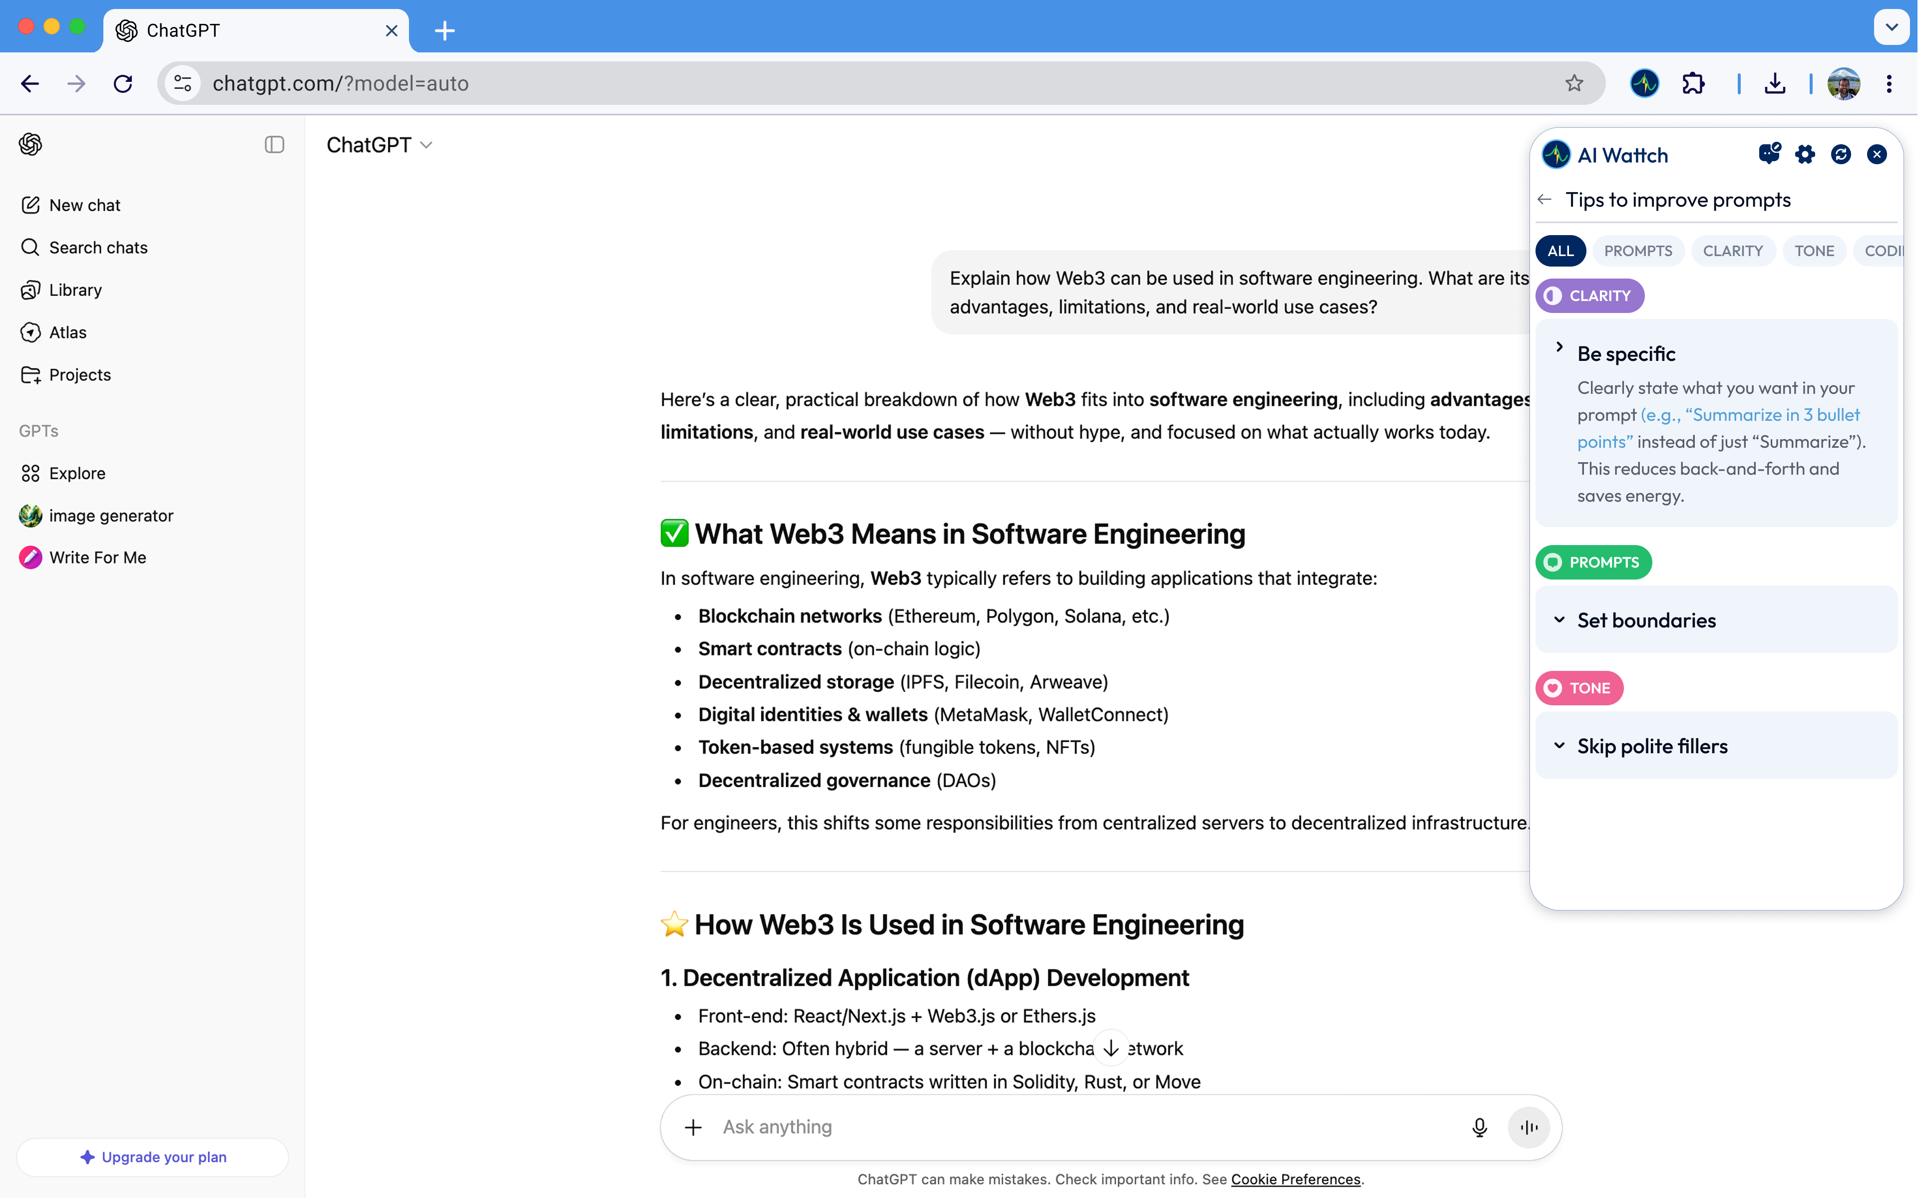This screenshot has height=1198, width=1919.
Task: Open a new browser tab
Action: point(445,30)
